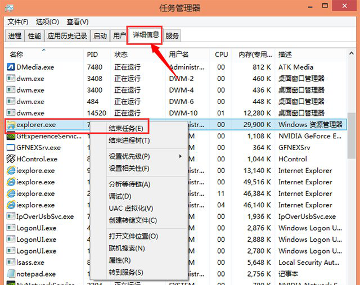Click the dwm.exe icon in the PID 14520 row
The width and height of the screenshot is (360, 285).
point(11,113)
